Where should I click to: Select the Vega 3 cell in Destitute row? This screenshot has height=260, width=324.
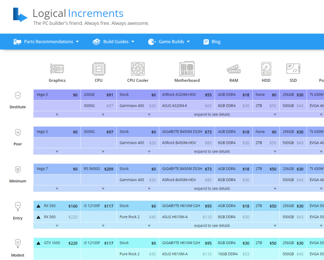point(57,95)
